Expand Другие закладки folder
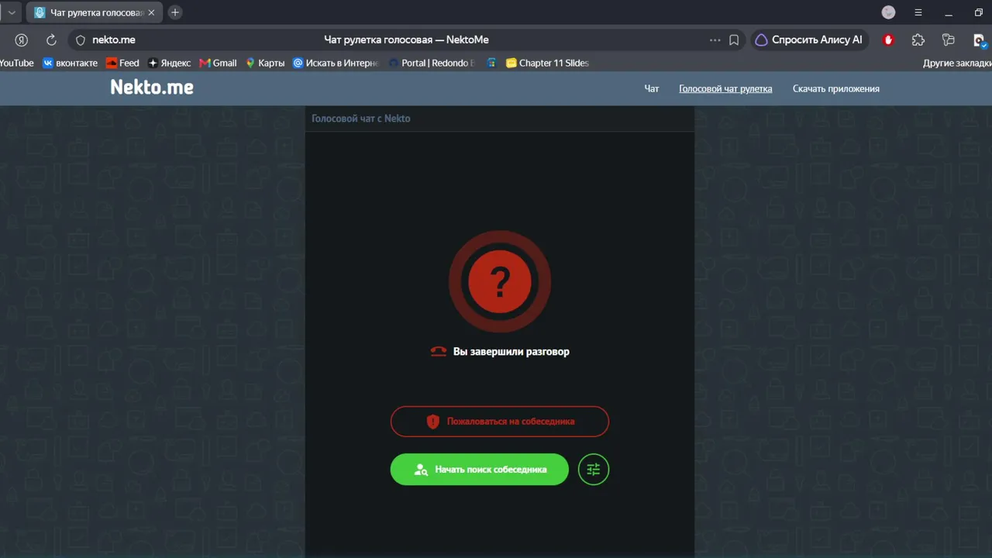The height and width of the screenshot is (558, 992). coord(957,63)
